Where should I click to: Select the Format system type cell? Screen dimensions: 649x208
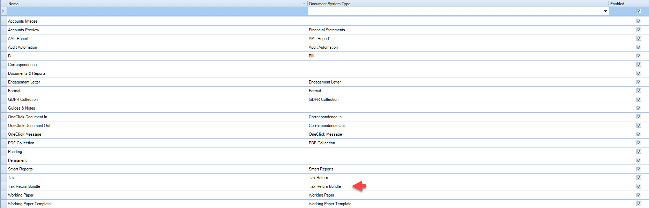[458, 91]
